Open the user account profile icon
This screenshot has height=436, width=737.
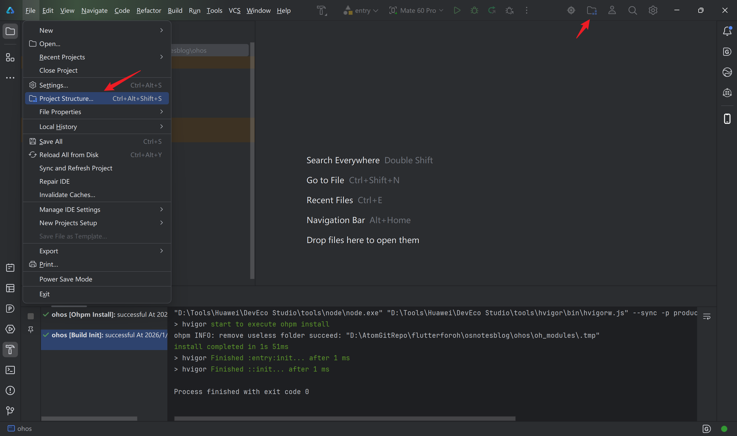pos(612,10)
